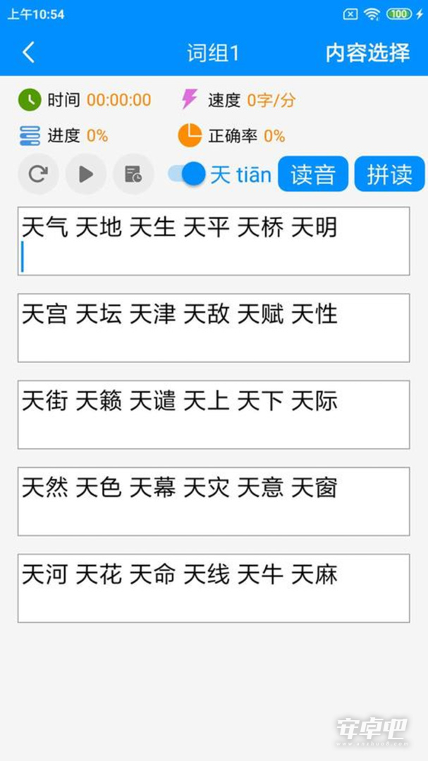Focus the first input box with 天气
Screen dimensions: 428x761
214,241
